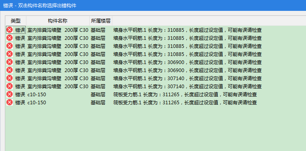
Task: Click 基础层 cell in the upper 307140 row
Action: point(98,79)
